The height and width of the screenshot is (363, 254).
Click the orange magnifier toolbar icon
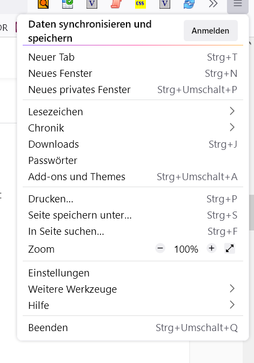(43, 4)
